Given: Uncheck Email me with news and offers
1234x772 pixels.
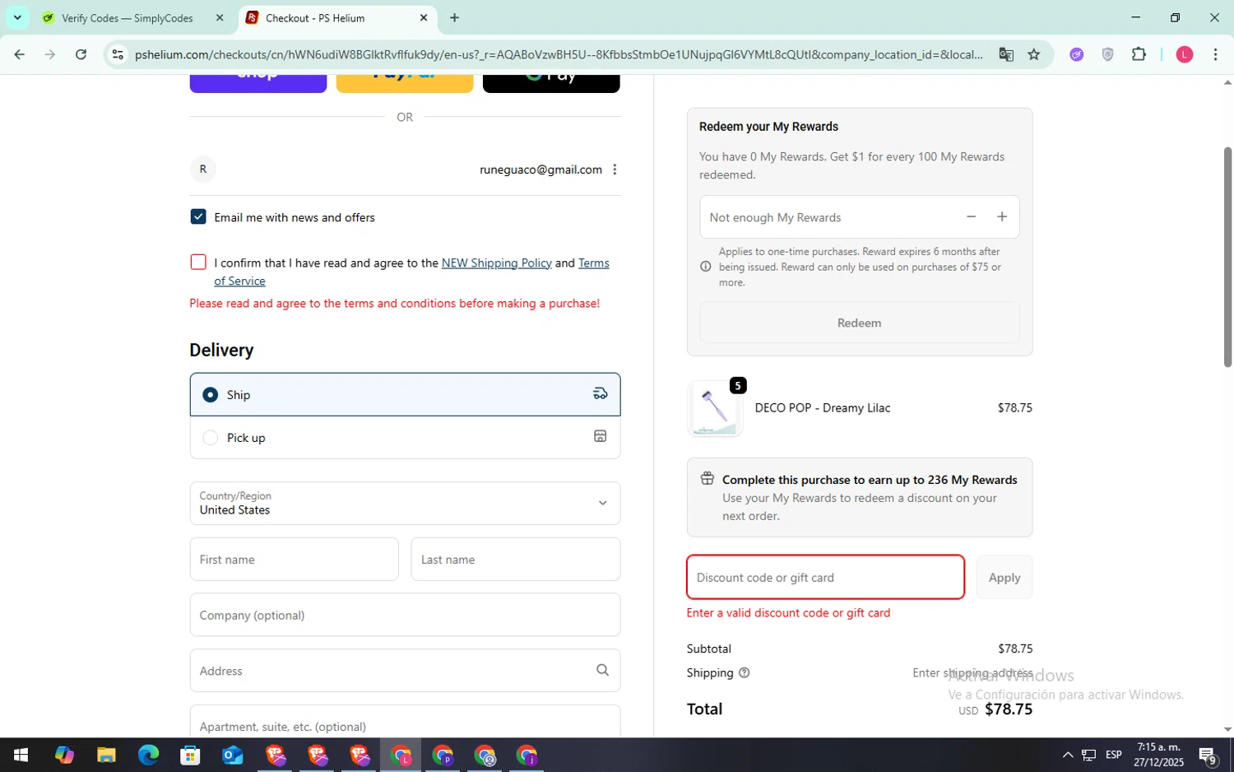Looking at the screenshot, I should (198, 216).
